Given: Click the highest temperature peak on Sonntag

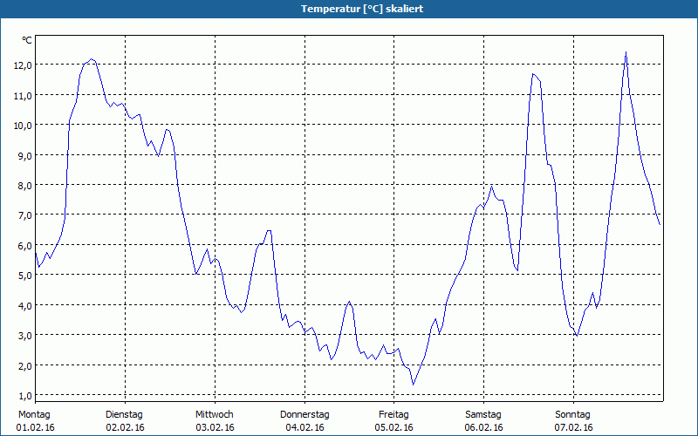Looking at the screenshot, I should point(626,53).
